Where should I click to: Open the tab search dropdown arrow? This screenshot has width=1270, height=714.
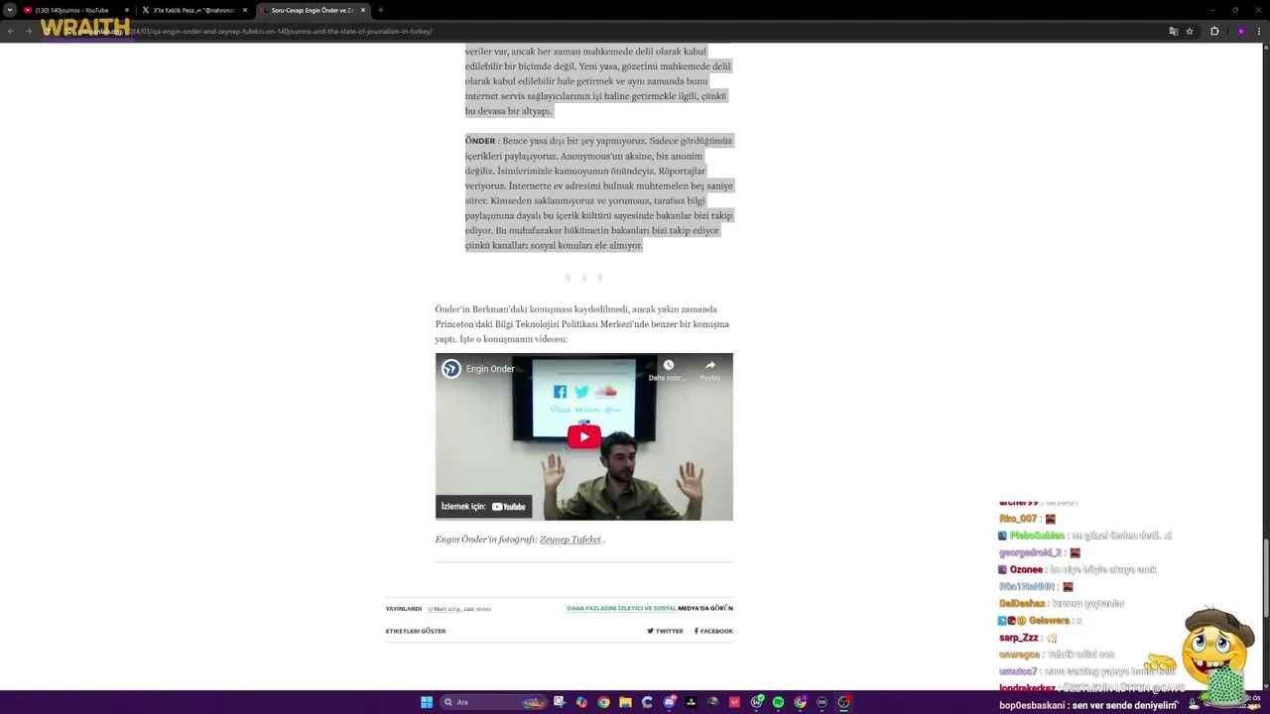10,10
